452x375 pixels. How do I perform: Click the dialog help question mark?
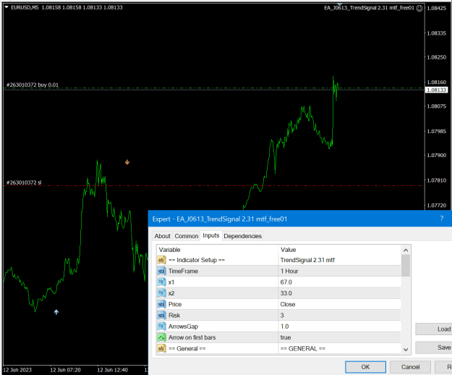pos(442,219)
